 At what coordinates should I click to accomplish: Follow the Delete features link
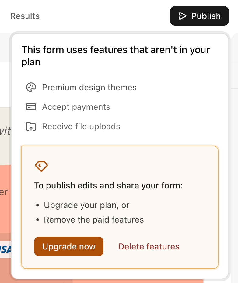pos(149,246)
